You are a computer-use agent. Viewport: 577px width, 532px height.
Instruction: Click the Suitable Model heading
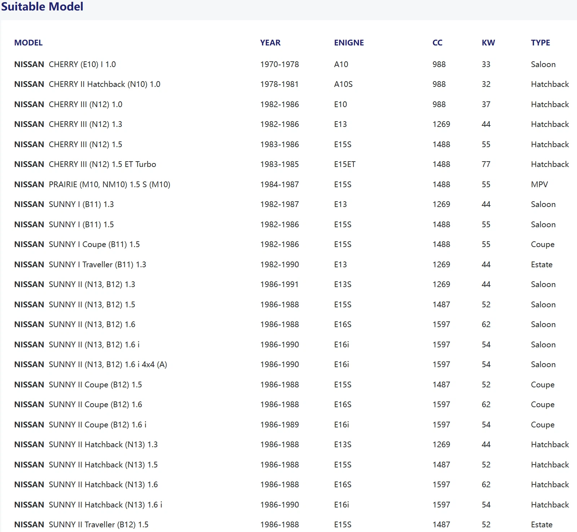coord(42,6)
